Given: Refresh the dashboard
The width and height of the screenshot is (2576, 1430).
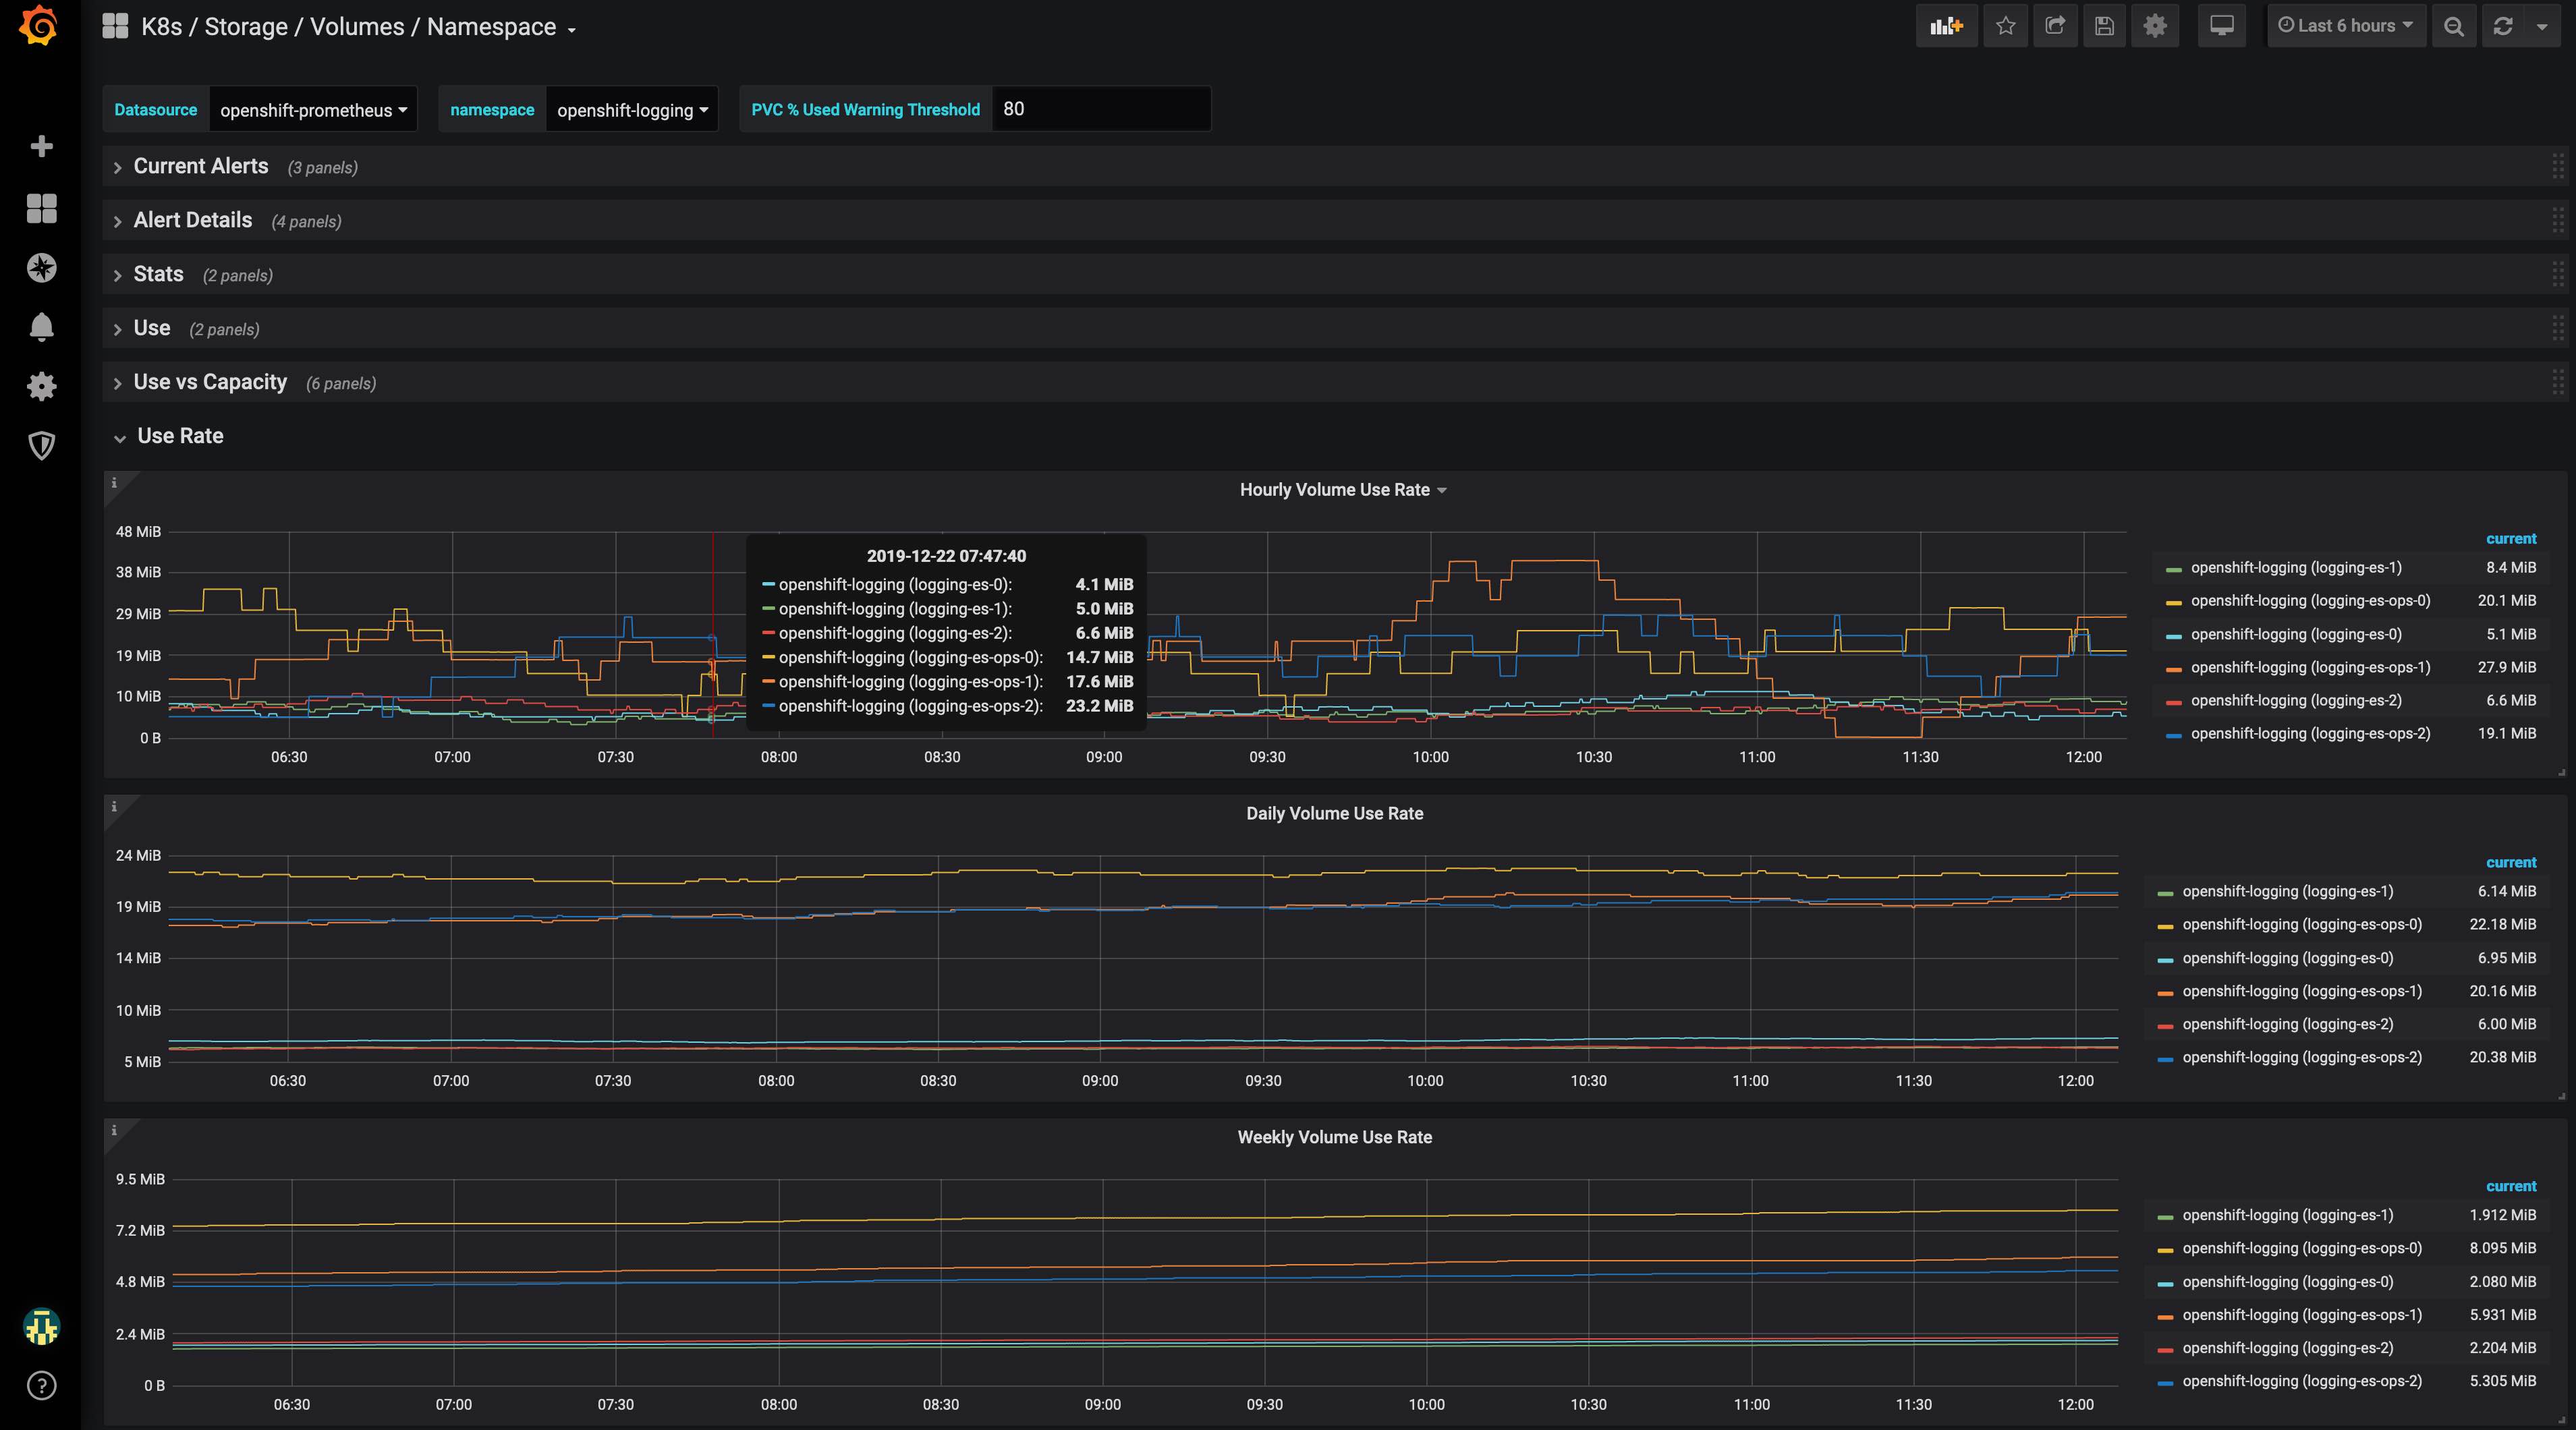Looking at the screenshot, I should tap(2503, 27).
